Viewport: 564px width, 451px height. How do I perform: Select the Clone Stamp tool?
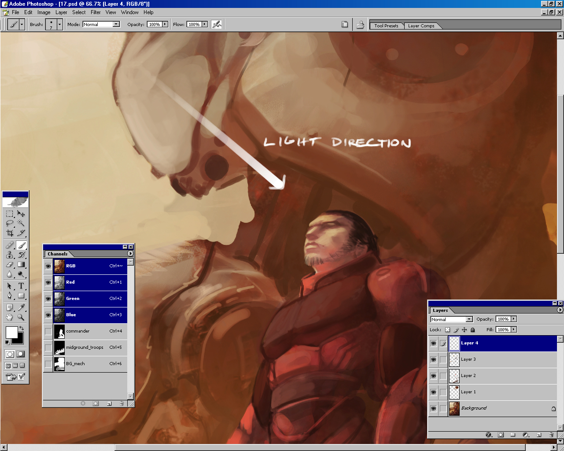pyautogui.click(x=10, y=255)
